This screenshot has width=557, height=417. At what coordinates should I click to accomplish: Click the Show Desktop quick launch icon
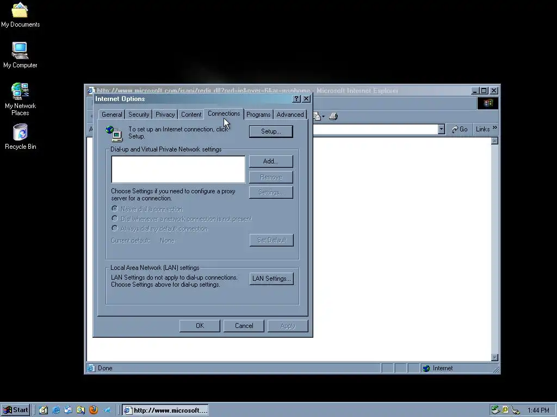[44, 410]
